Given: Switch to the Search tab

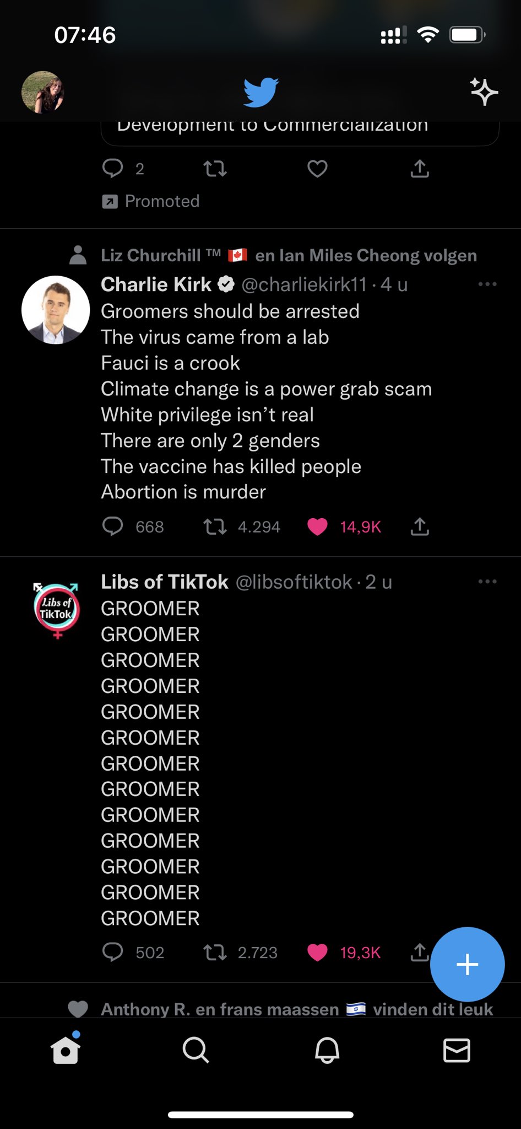Looking at the screenshot, I should pos(196,1050).
